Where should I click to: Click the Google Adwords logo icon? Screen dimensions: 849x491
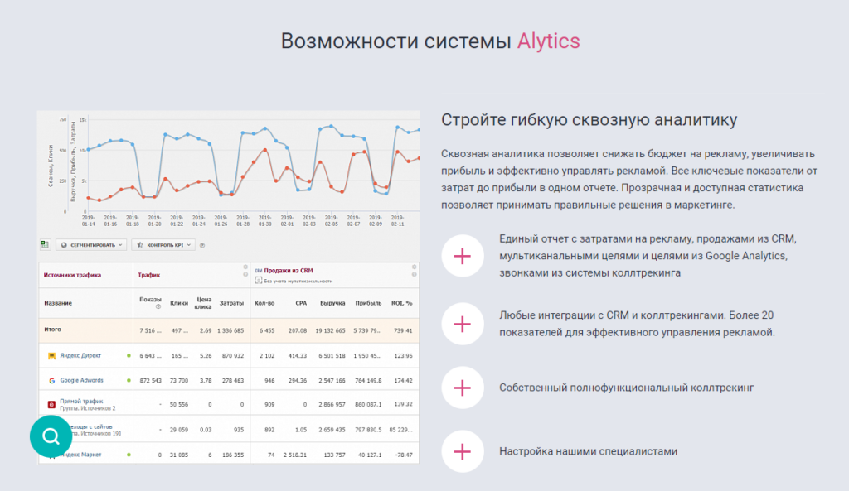51,381
